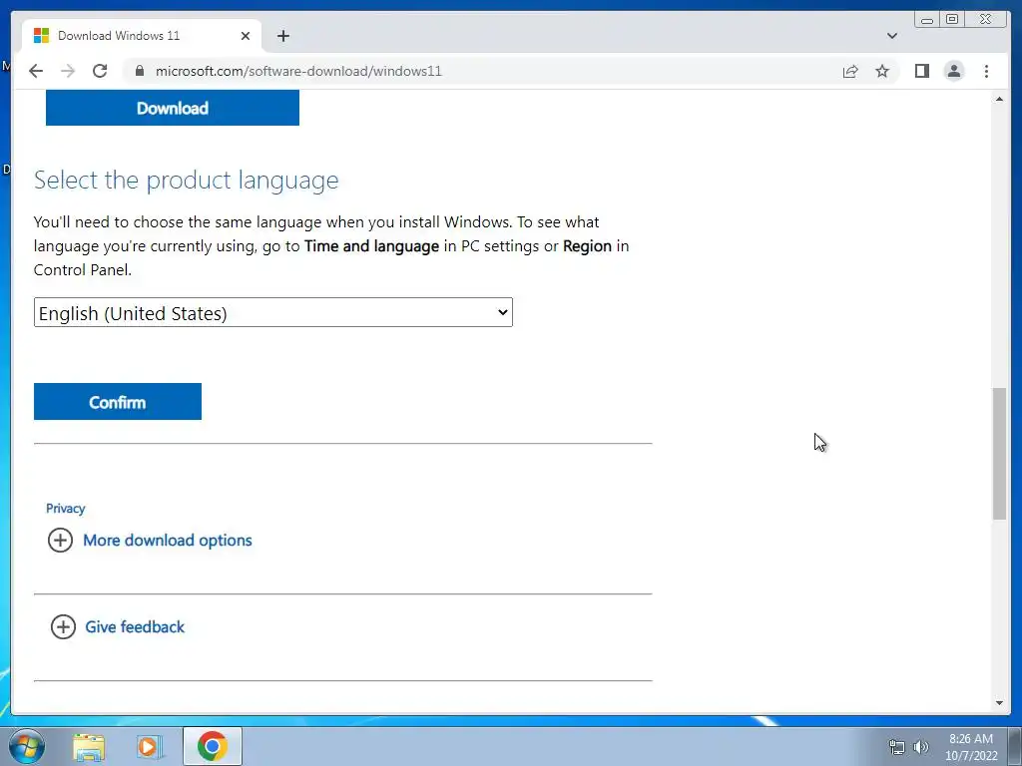Open the network tray icon
The width and height of the screenshot is (1022, 766).
[x=897, y=747]
